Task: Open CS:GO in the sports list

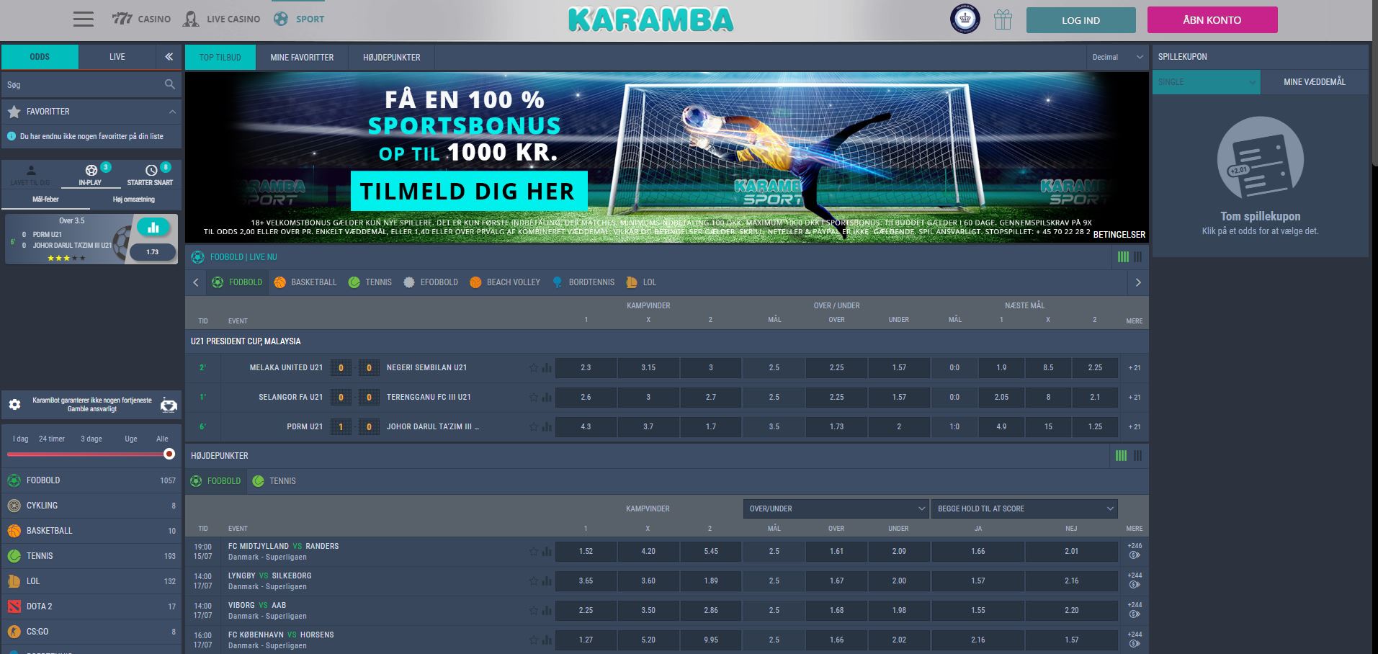Action: point(91,632)
